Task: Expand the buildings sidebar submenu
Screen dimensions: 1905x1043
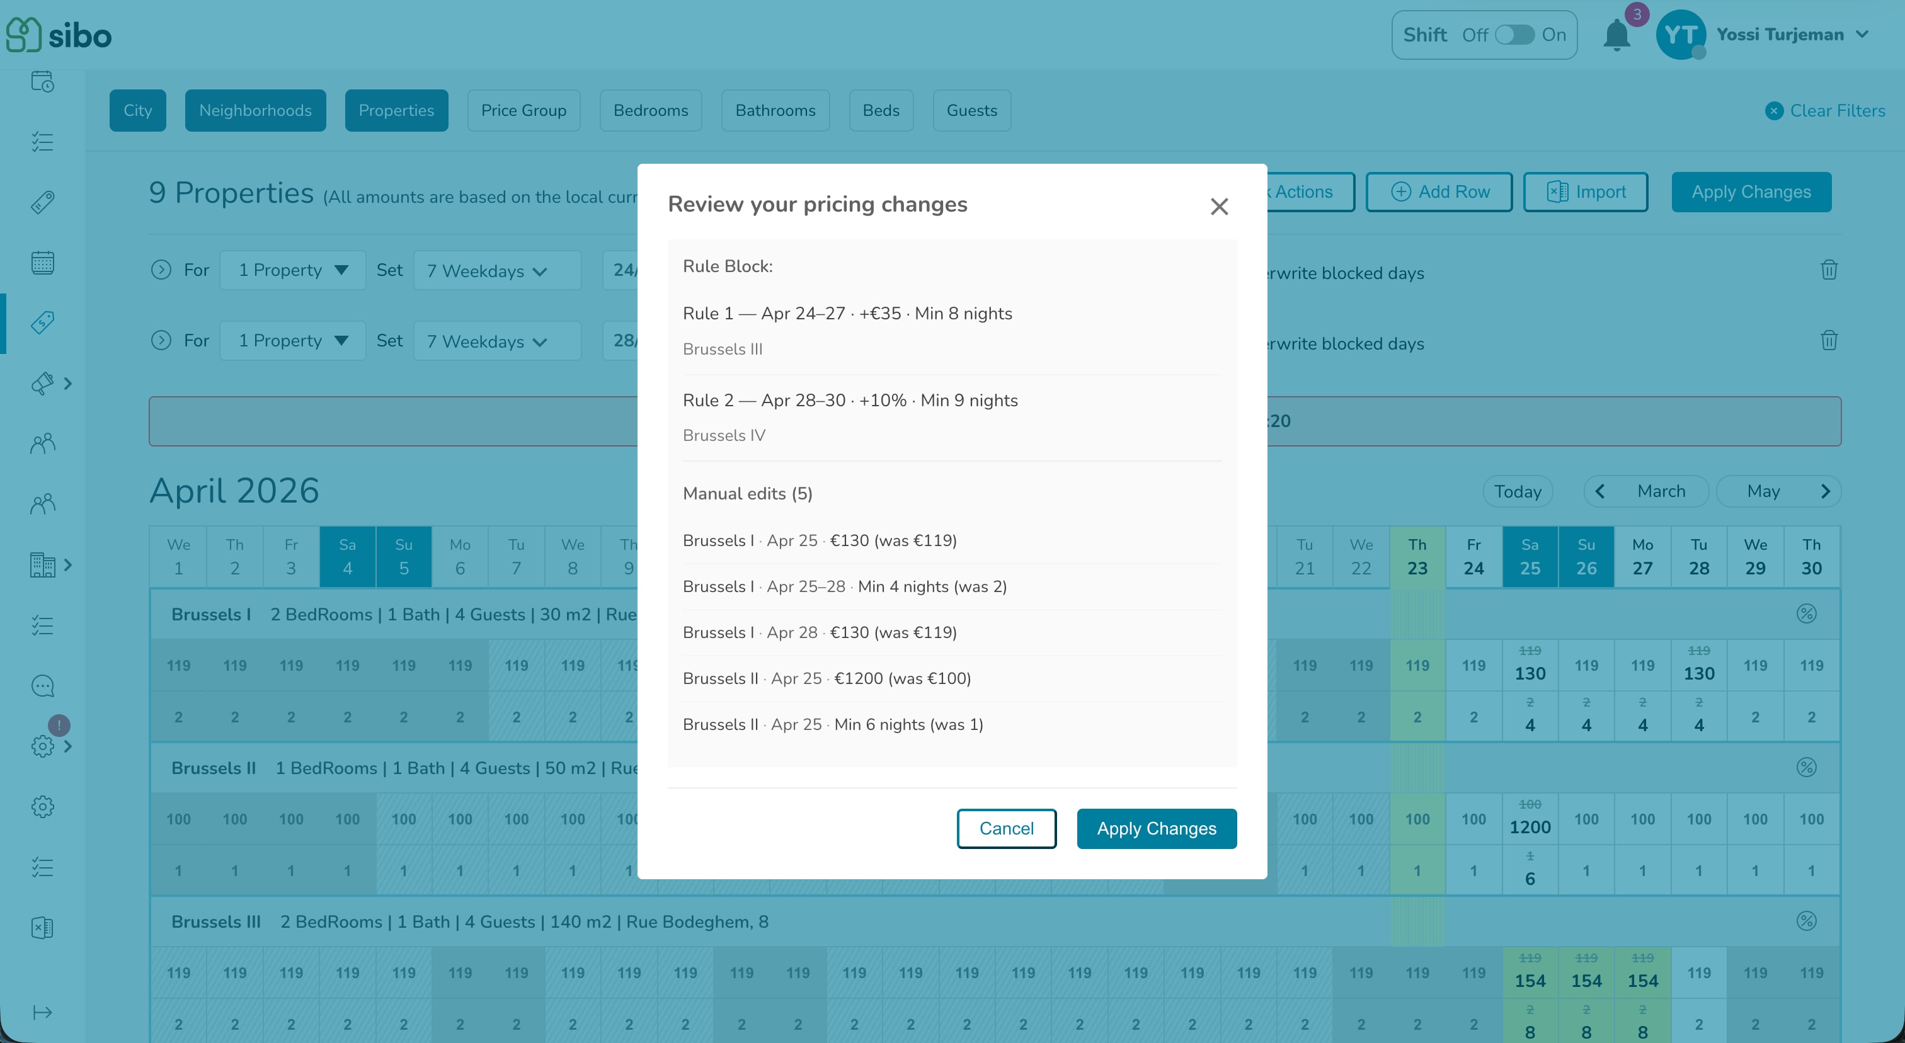Action: (x=68, y=565)
